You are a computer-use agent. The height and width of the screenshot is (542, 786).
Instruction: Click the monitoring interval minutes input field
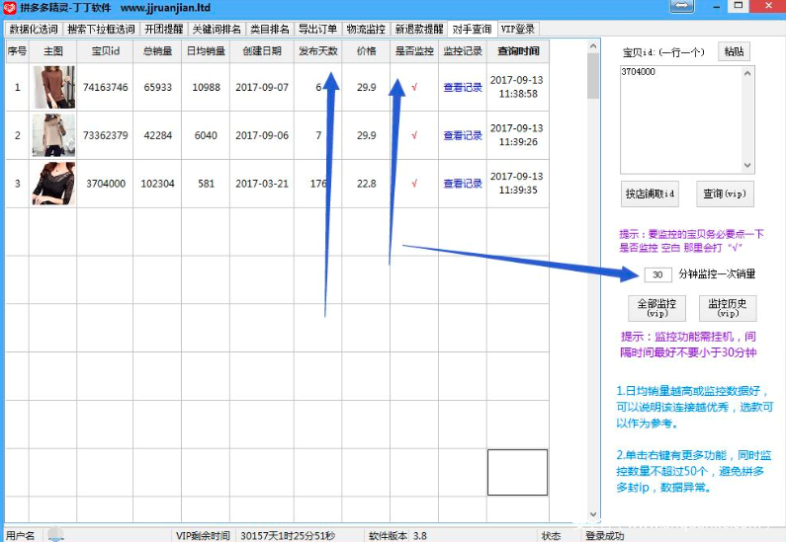tap(657, 274)
